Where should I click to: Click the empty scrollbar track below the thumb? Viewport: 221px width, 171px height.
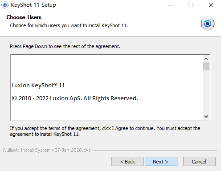(206, 91)
